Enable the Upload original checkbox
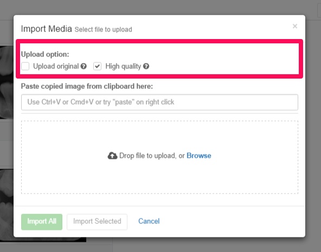321x252 pixels. click(x=25, y=66)
